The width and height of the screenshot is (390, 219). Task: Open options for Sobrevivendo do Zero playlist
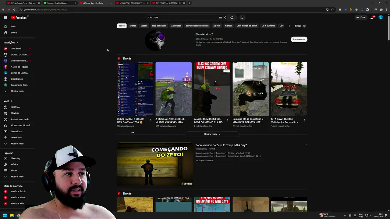[x=306, y=145]
